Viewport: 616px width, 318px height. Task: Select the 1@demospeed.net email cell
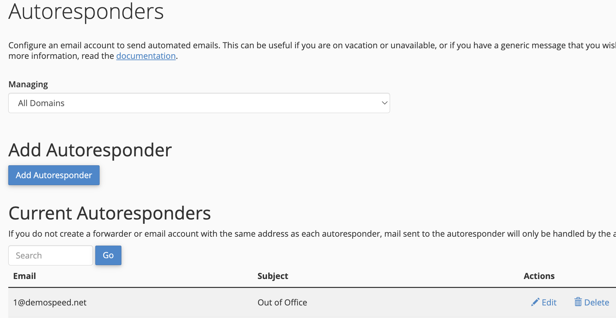tap(50, 302)
